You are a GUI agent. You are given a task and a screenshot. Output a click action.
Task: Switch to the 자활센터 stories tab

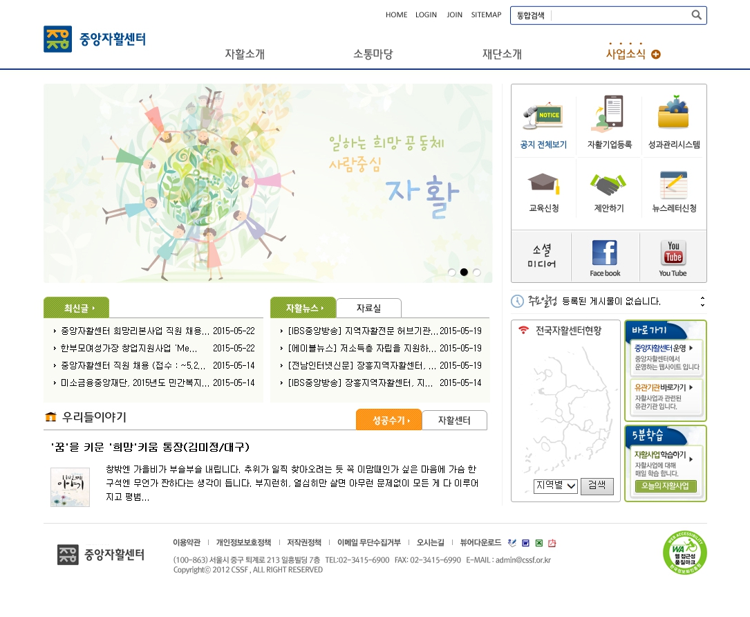tap(454, 421)
